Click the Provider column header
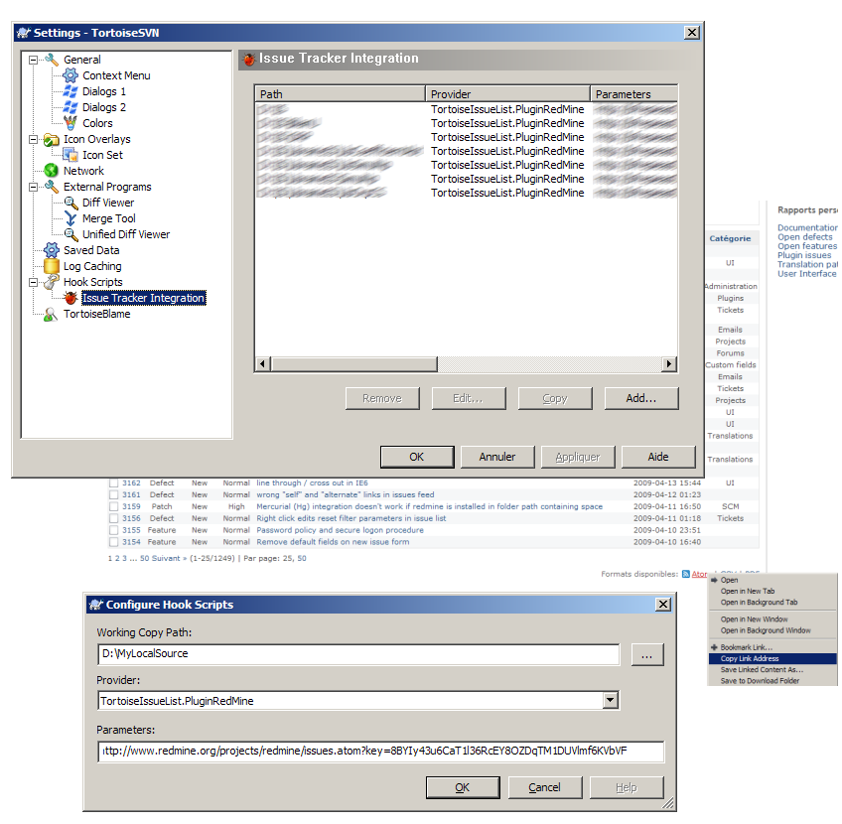The height and width of the screenshot is (824, 842). tap(508, 94)
